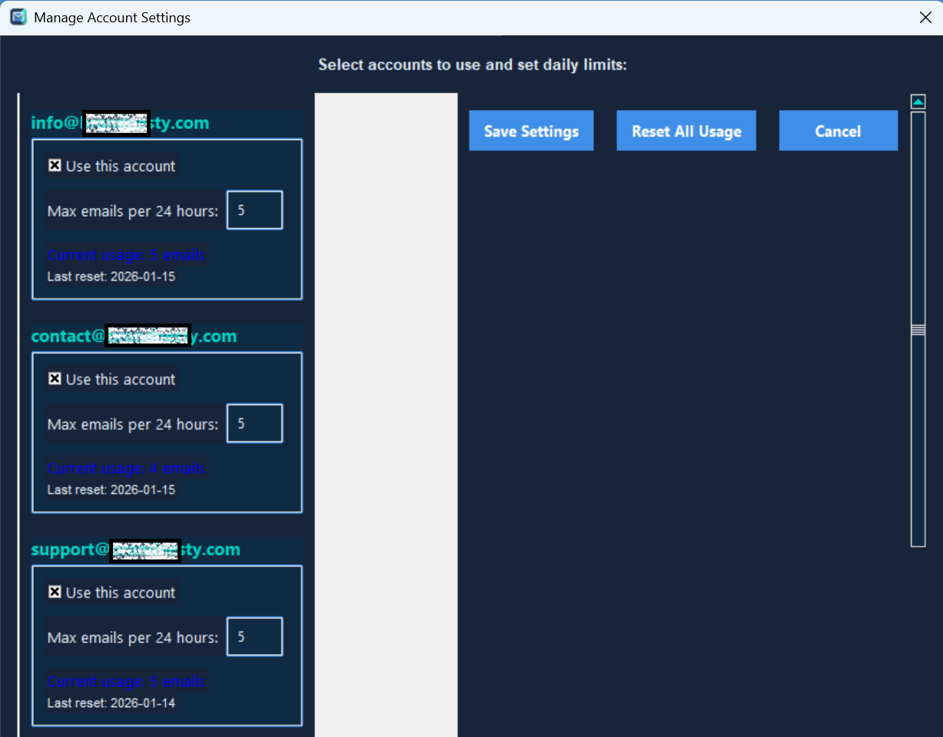Click the mail app icon in title bar

[18, 17]
